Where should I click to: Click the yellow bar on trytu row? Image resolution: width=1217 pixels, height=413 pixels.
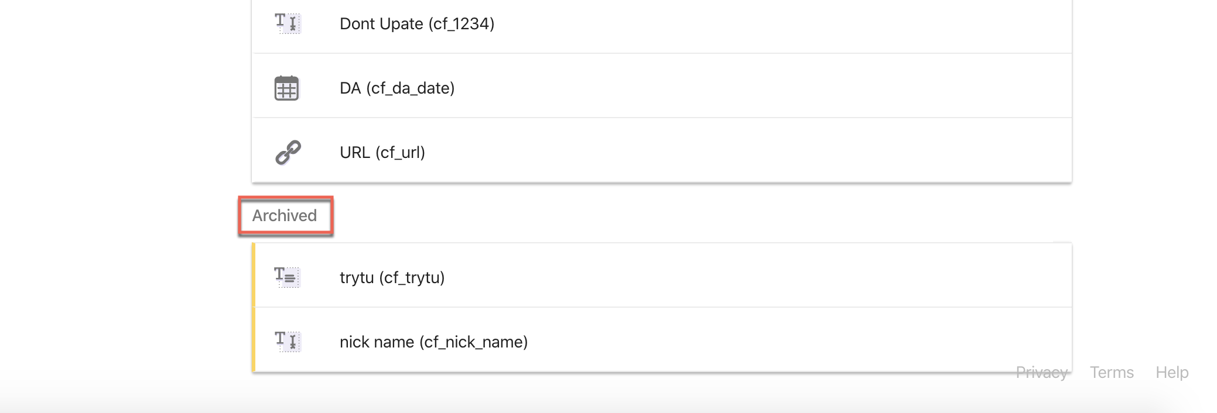pyautogui.click(x=254, y=275)
